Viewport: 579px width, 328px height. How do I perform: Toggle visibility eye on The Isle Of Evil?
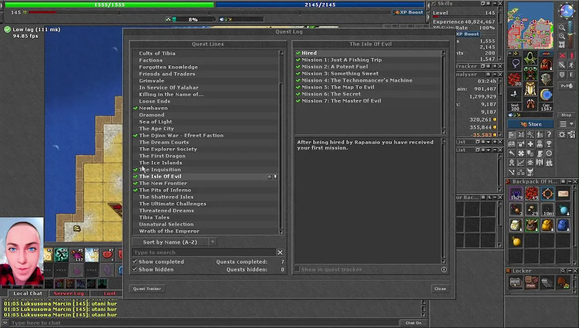point(269,177)
